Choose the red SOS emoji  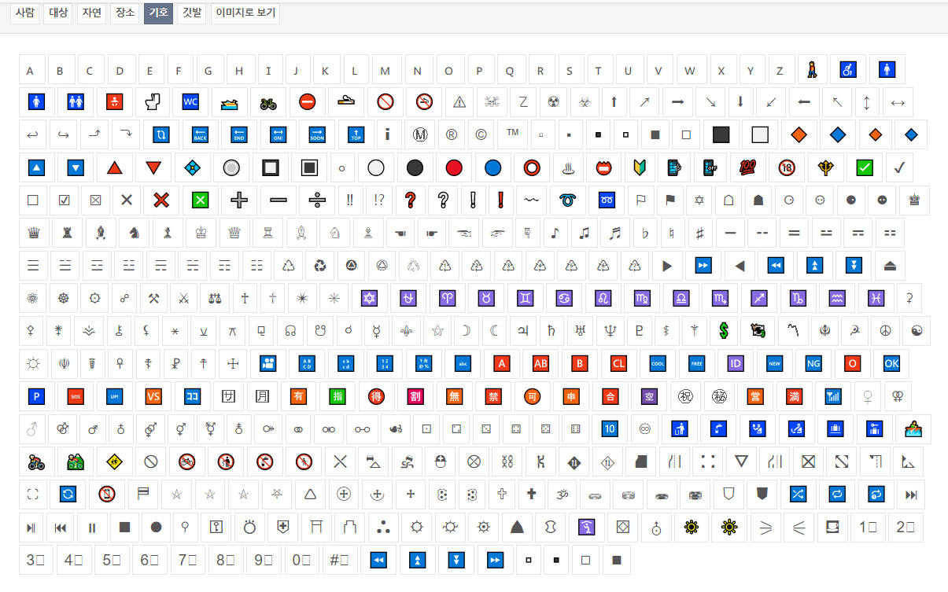click(x=76, y=396)
